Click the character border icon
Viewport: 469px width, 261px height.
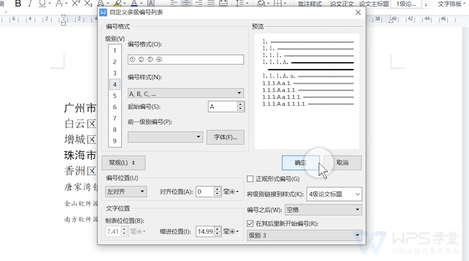pyautogui.click(x=151, y=4)
